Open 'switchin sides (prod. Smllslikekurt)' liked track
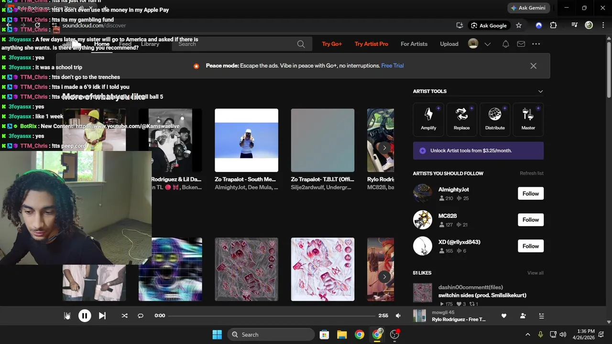This screenshot has width=612, height=344. point(482,295)
